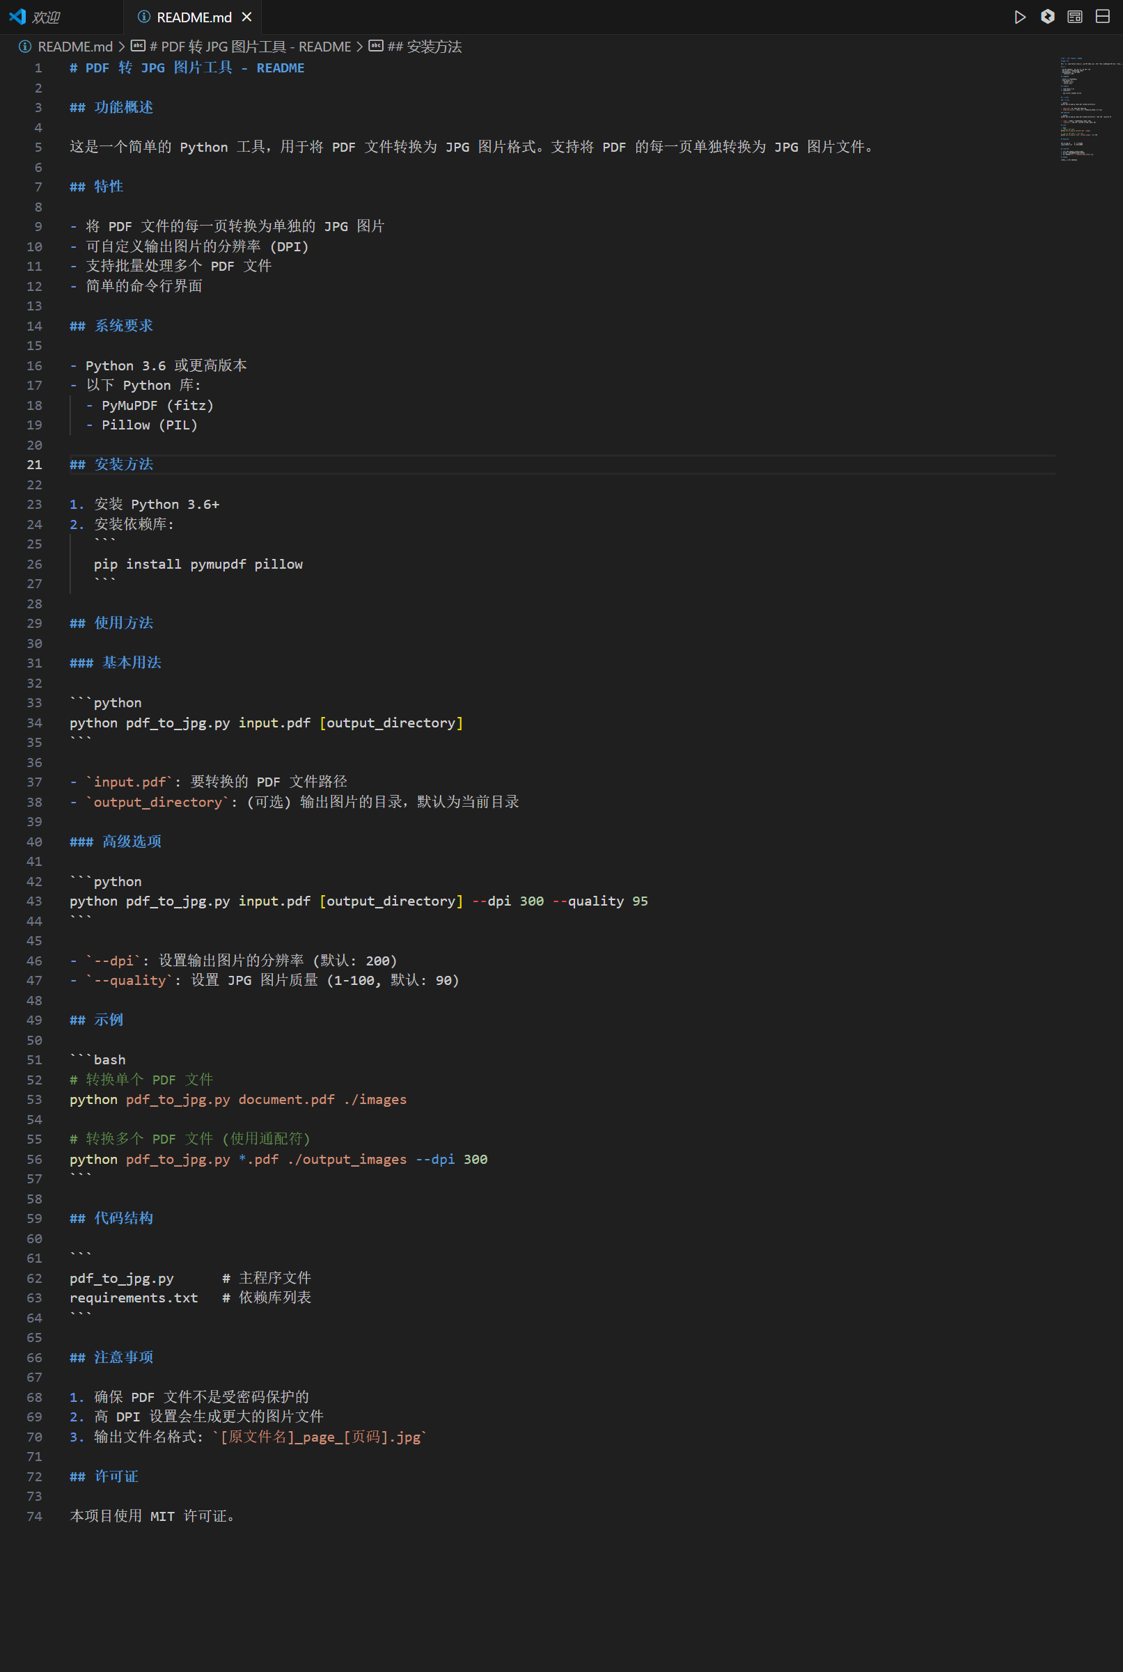Click the '### 高级选项' heading

click(116, 842)
